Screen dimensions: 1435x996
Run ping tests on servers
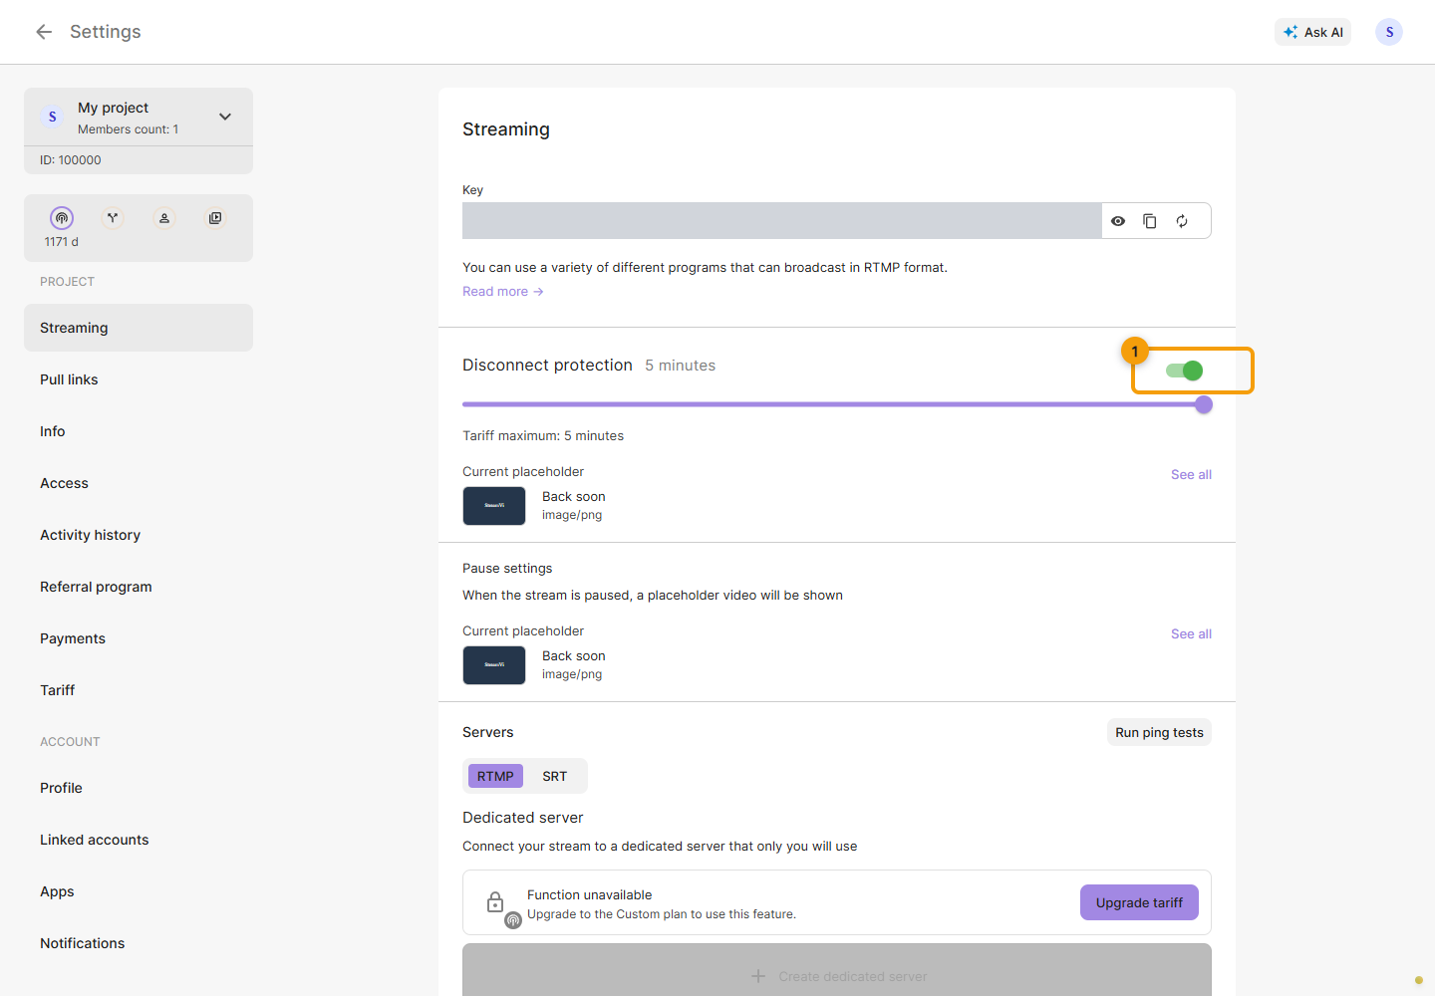tap(1159, 732)
